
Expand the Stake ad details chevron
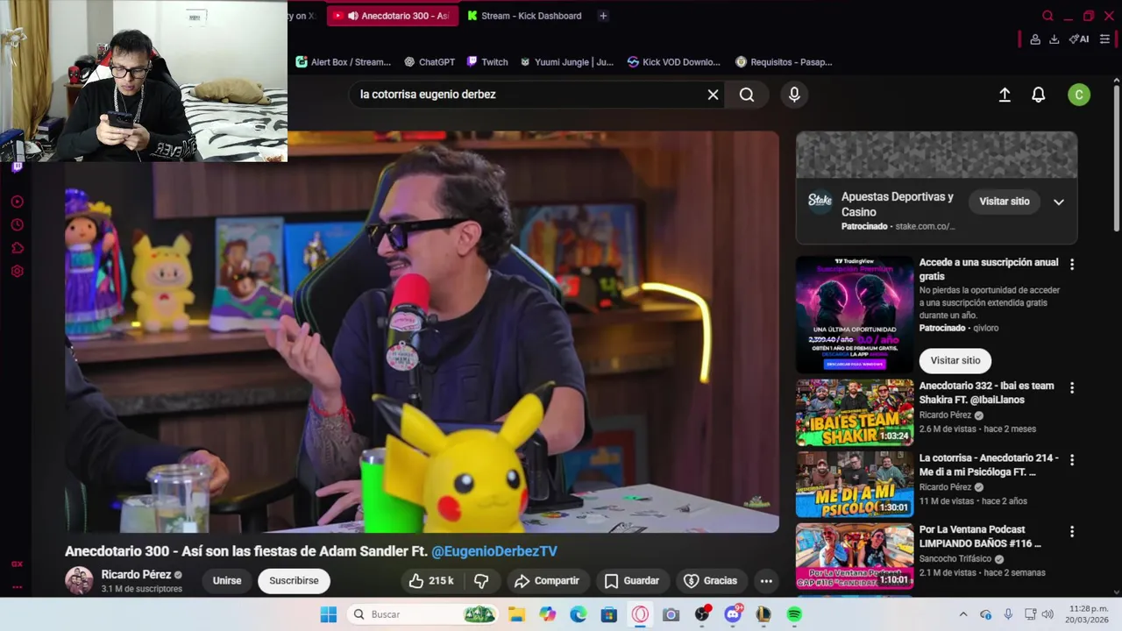click(1058, 202)
